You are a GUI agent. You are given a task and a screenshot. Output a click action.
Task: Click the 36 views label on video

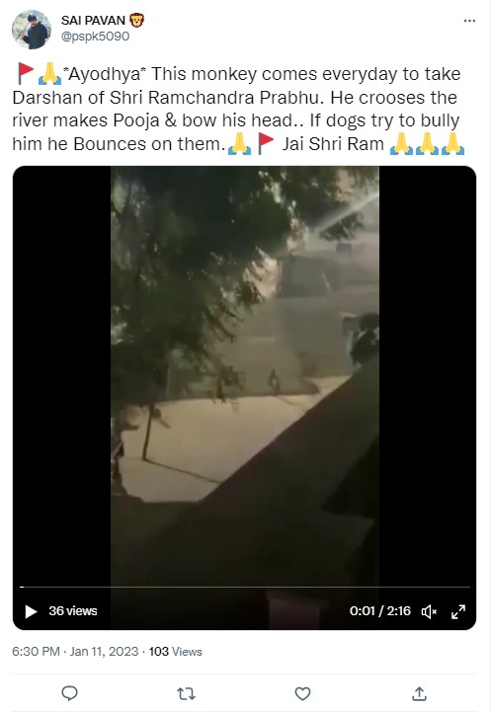click(73, 610)
